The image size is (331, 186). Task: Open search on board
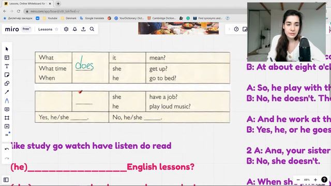92,29
